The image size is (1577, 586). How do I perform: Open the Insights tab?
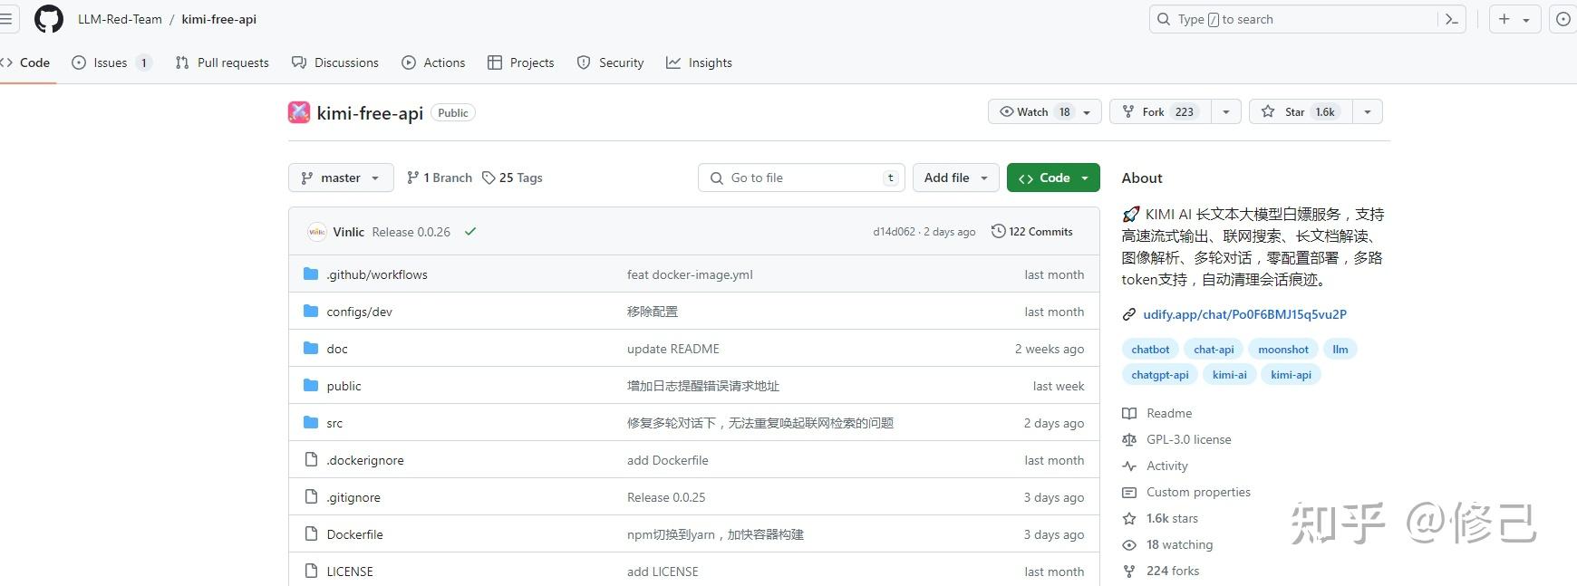click(x=699, y=62)
